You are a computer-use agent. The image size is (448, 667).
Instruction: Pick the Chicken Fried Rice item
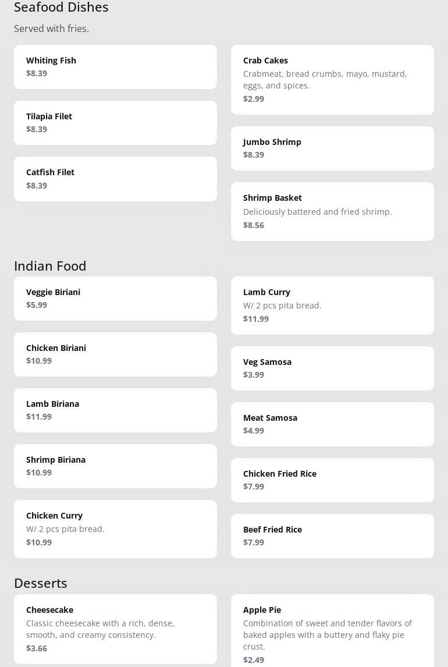(x=332, y=480)
